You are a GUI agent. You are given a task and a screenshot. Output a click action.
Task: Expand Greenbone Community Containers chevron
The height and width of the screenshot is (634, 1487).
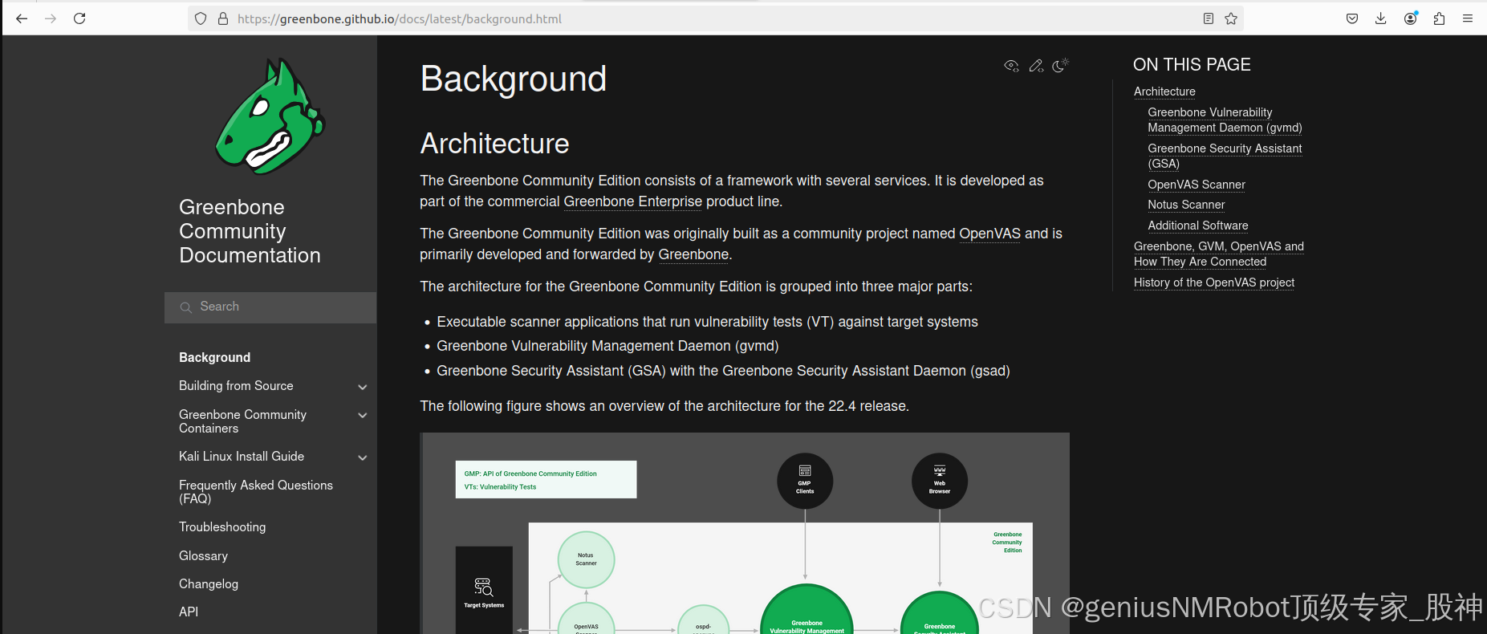(362, 415)
